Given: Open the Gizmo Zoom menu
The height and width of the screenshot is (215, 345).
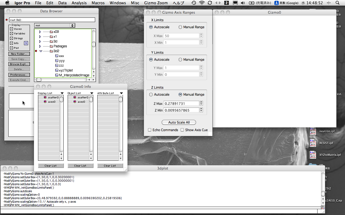Looking at the screenshot, I should point(156,3).
